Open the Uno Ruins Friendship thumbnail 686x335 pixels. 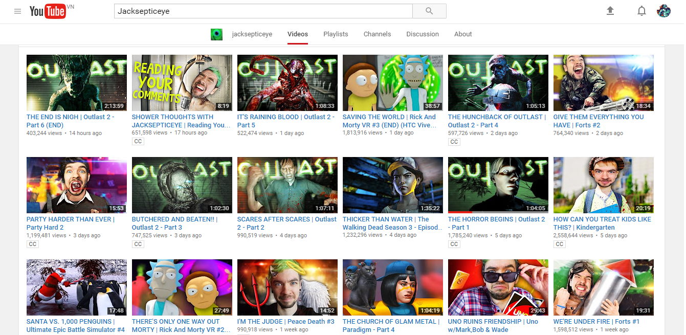point(498,287)
